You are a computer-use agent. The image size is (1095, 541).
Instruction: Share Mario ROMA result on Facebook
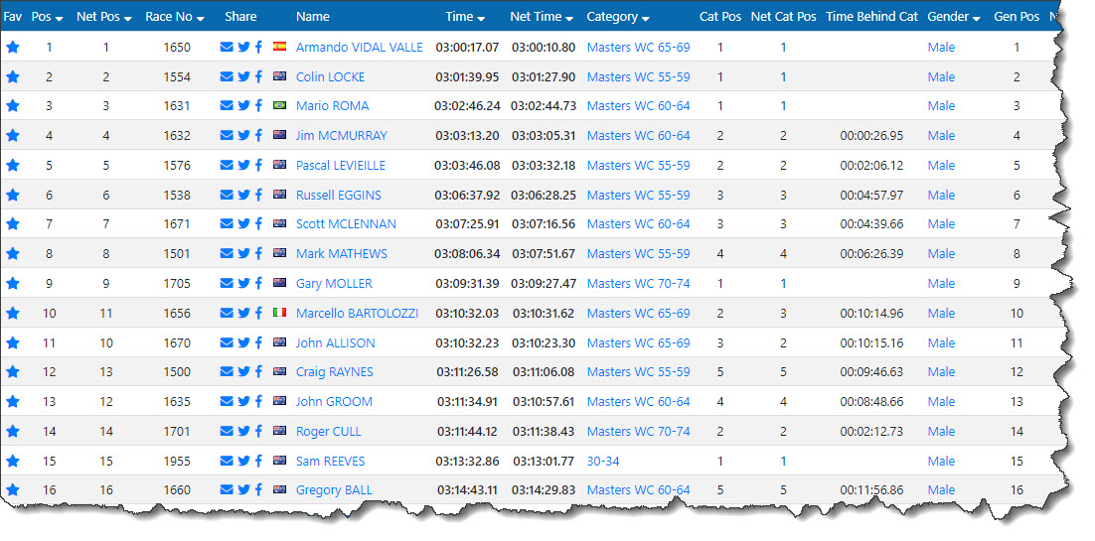click(258, 106)
